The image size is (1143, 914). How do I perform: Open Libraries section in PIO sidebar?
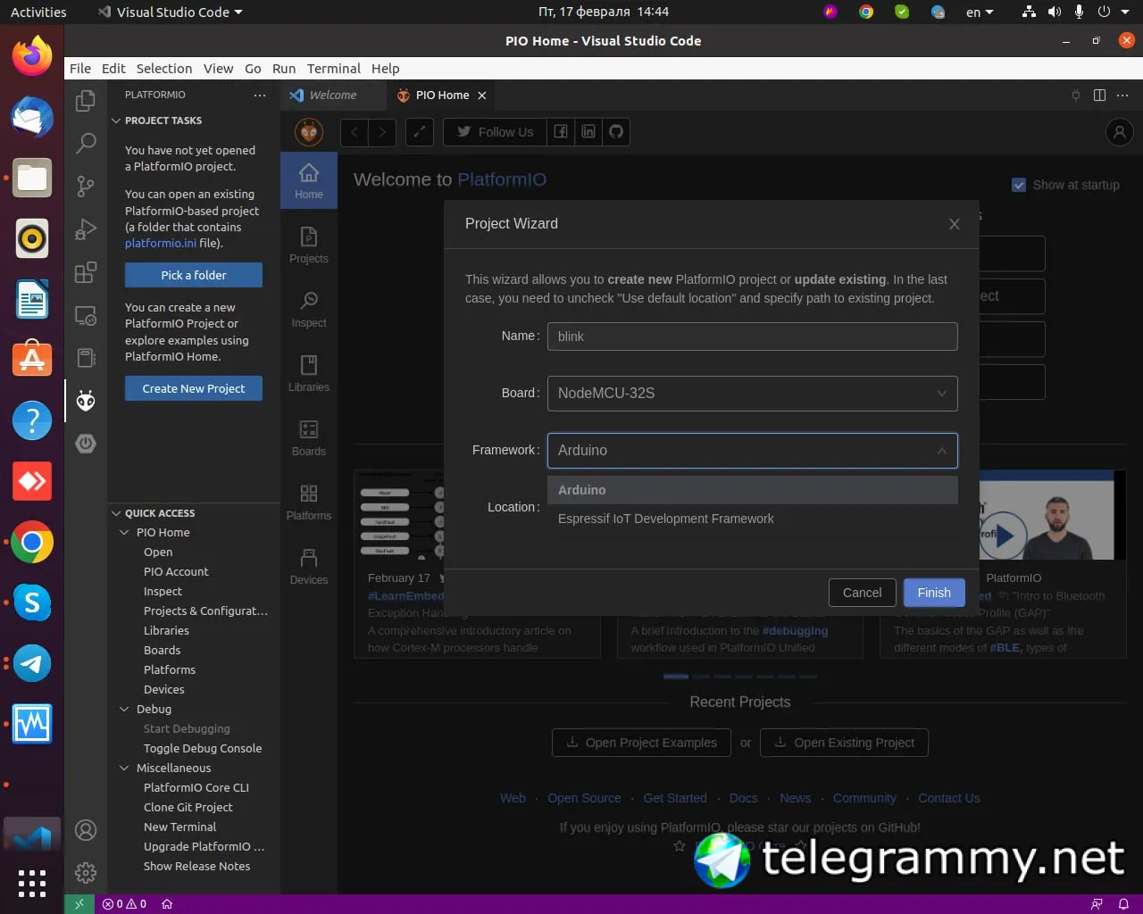point(309,373)
